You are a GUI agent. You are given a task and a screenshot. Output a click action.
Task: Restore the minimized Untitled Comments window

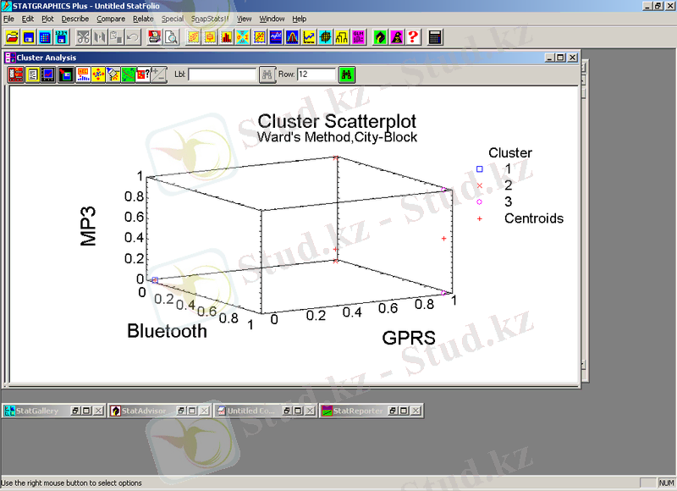click(287, 411)
